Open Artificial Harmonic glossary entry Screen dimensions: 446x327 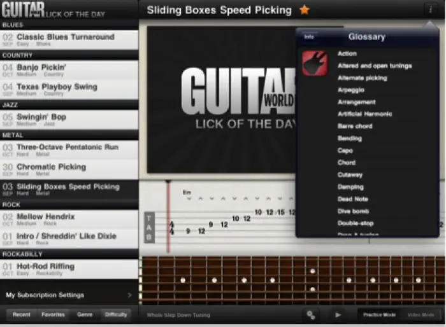click(x=364, y=114)
